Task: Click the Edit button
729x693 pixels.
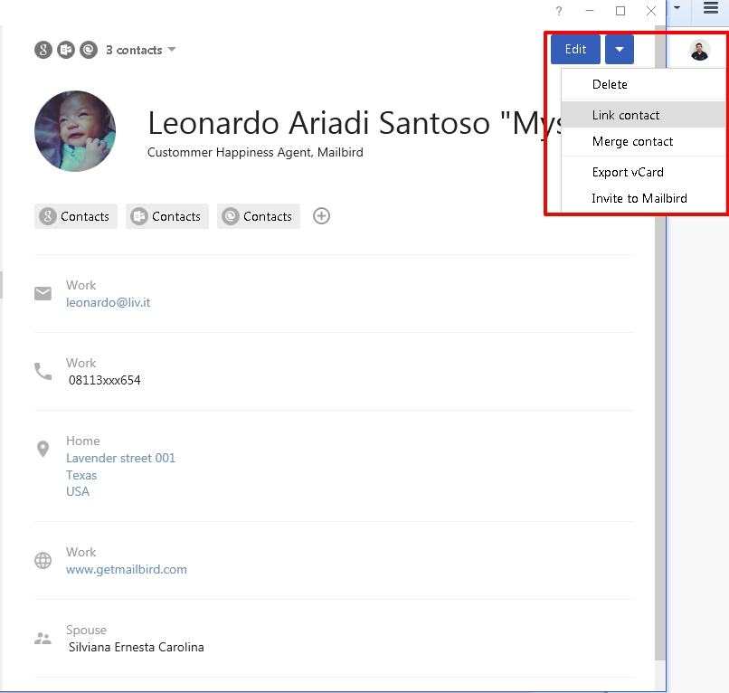Action: [x=575, y=49]
